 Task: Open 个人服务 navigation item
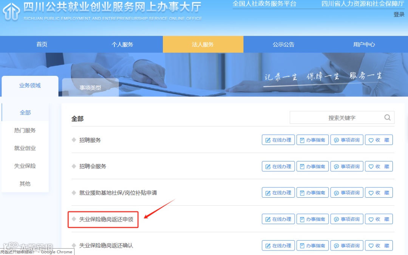click(x=122, y=44)
